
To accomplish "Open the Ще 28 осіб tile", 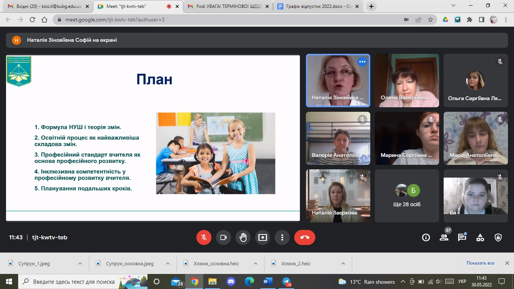I will (x=407, y=196).
